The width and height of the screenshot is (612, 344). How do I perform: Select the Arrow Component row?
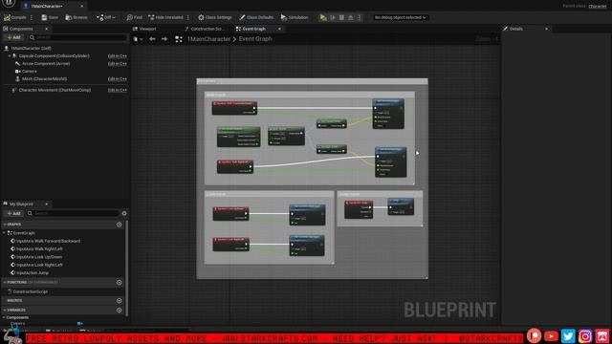pyautogui.click(x=46, y=64)
